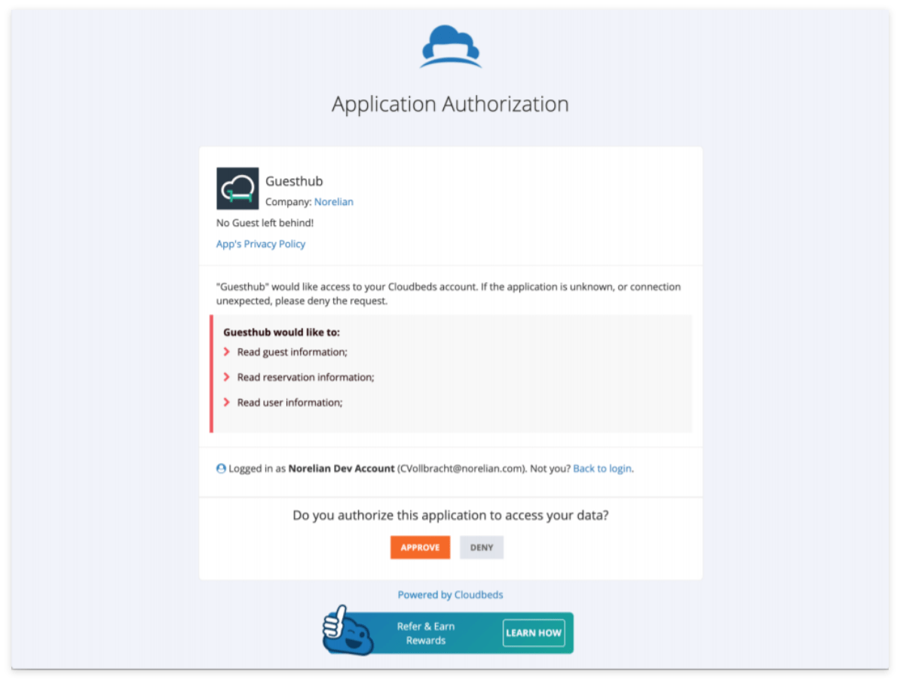
Task: Click 'Read user information;' text
Action: pos(290,403)
